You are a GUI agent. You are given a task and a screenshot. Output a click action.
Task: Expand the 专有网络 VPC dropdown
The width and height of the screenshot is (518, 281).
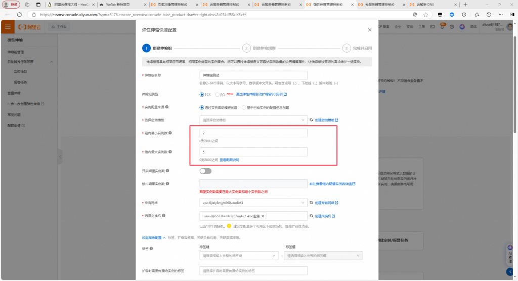pyautogui.click(x=253, y=203)
